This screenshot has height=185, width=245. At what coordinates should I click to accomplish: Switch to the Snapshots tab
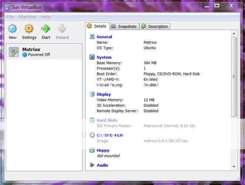click(125, 26)
